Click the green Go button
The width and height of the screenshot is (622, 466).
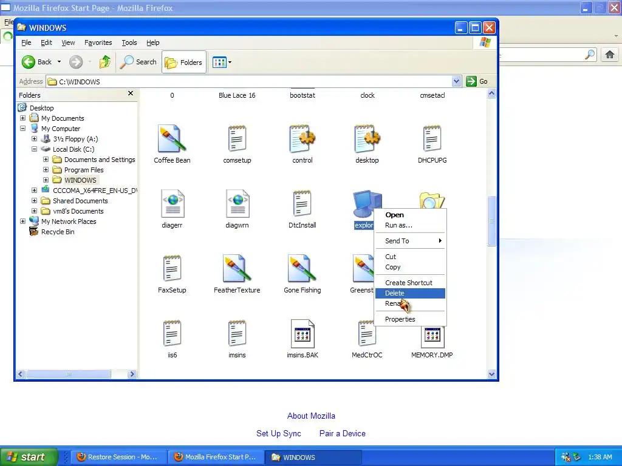coord(477,81)
